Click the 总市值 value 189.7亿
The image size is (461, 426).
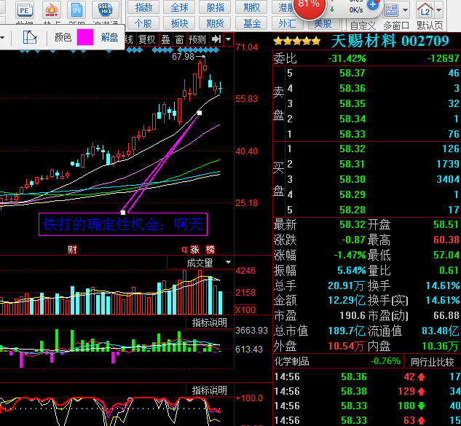click(347, 331)
